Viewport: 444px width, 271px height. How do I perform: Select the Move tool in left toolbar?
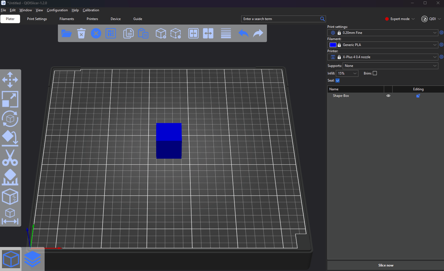10,80
